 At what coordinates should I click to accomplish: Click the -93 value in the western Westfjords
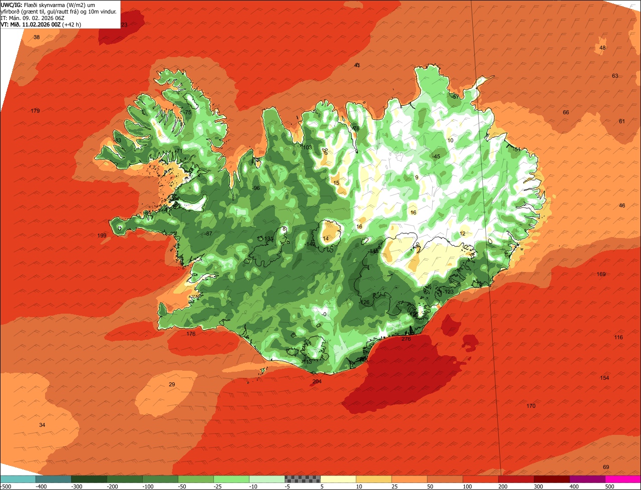117,140
